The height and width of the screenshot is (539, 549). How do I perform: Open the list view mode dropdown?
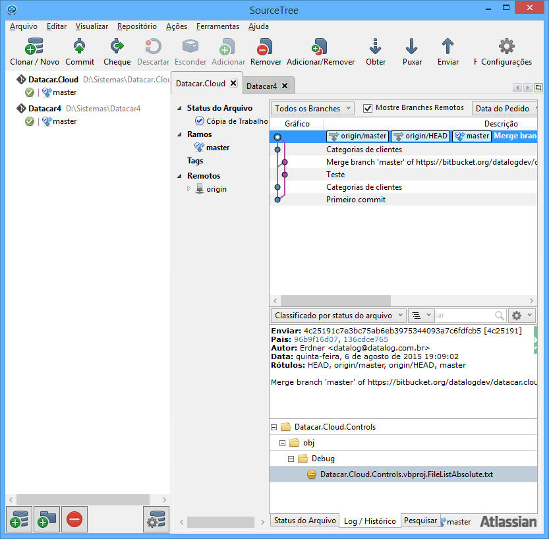coord(421,316)
